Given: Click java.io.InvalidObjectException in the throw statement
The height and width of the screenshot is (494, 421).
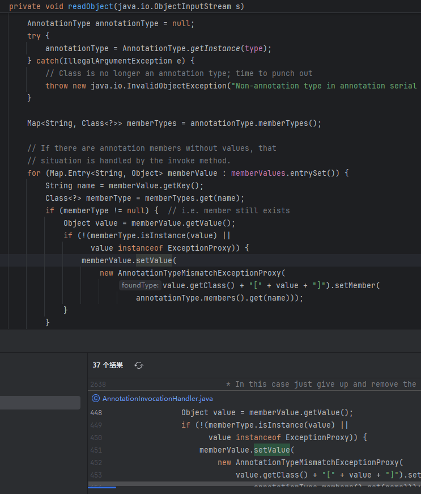Looking at the screenshot, I should click(x=158, y=86).
